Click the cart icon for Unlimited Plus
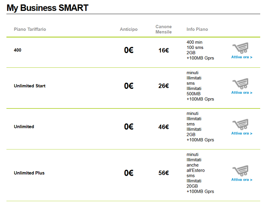 click(241, 171)
